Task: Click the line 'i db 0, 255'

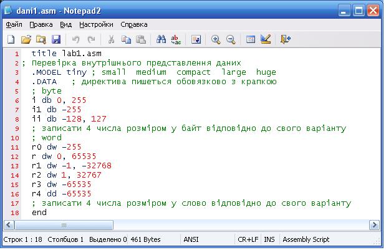Action: [x=59, y=100]
